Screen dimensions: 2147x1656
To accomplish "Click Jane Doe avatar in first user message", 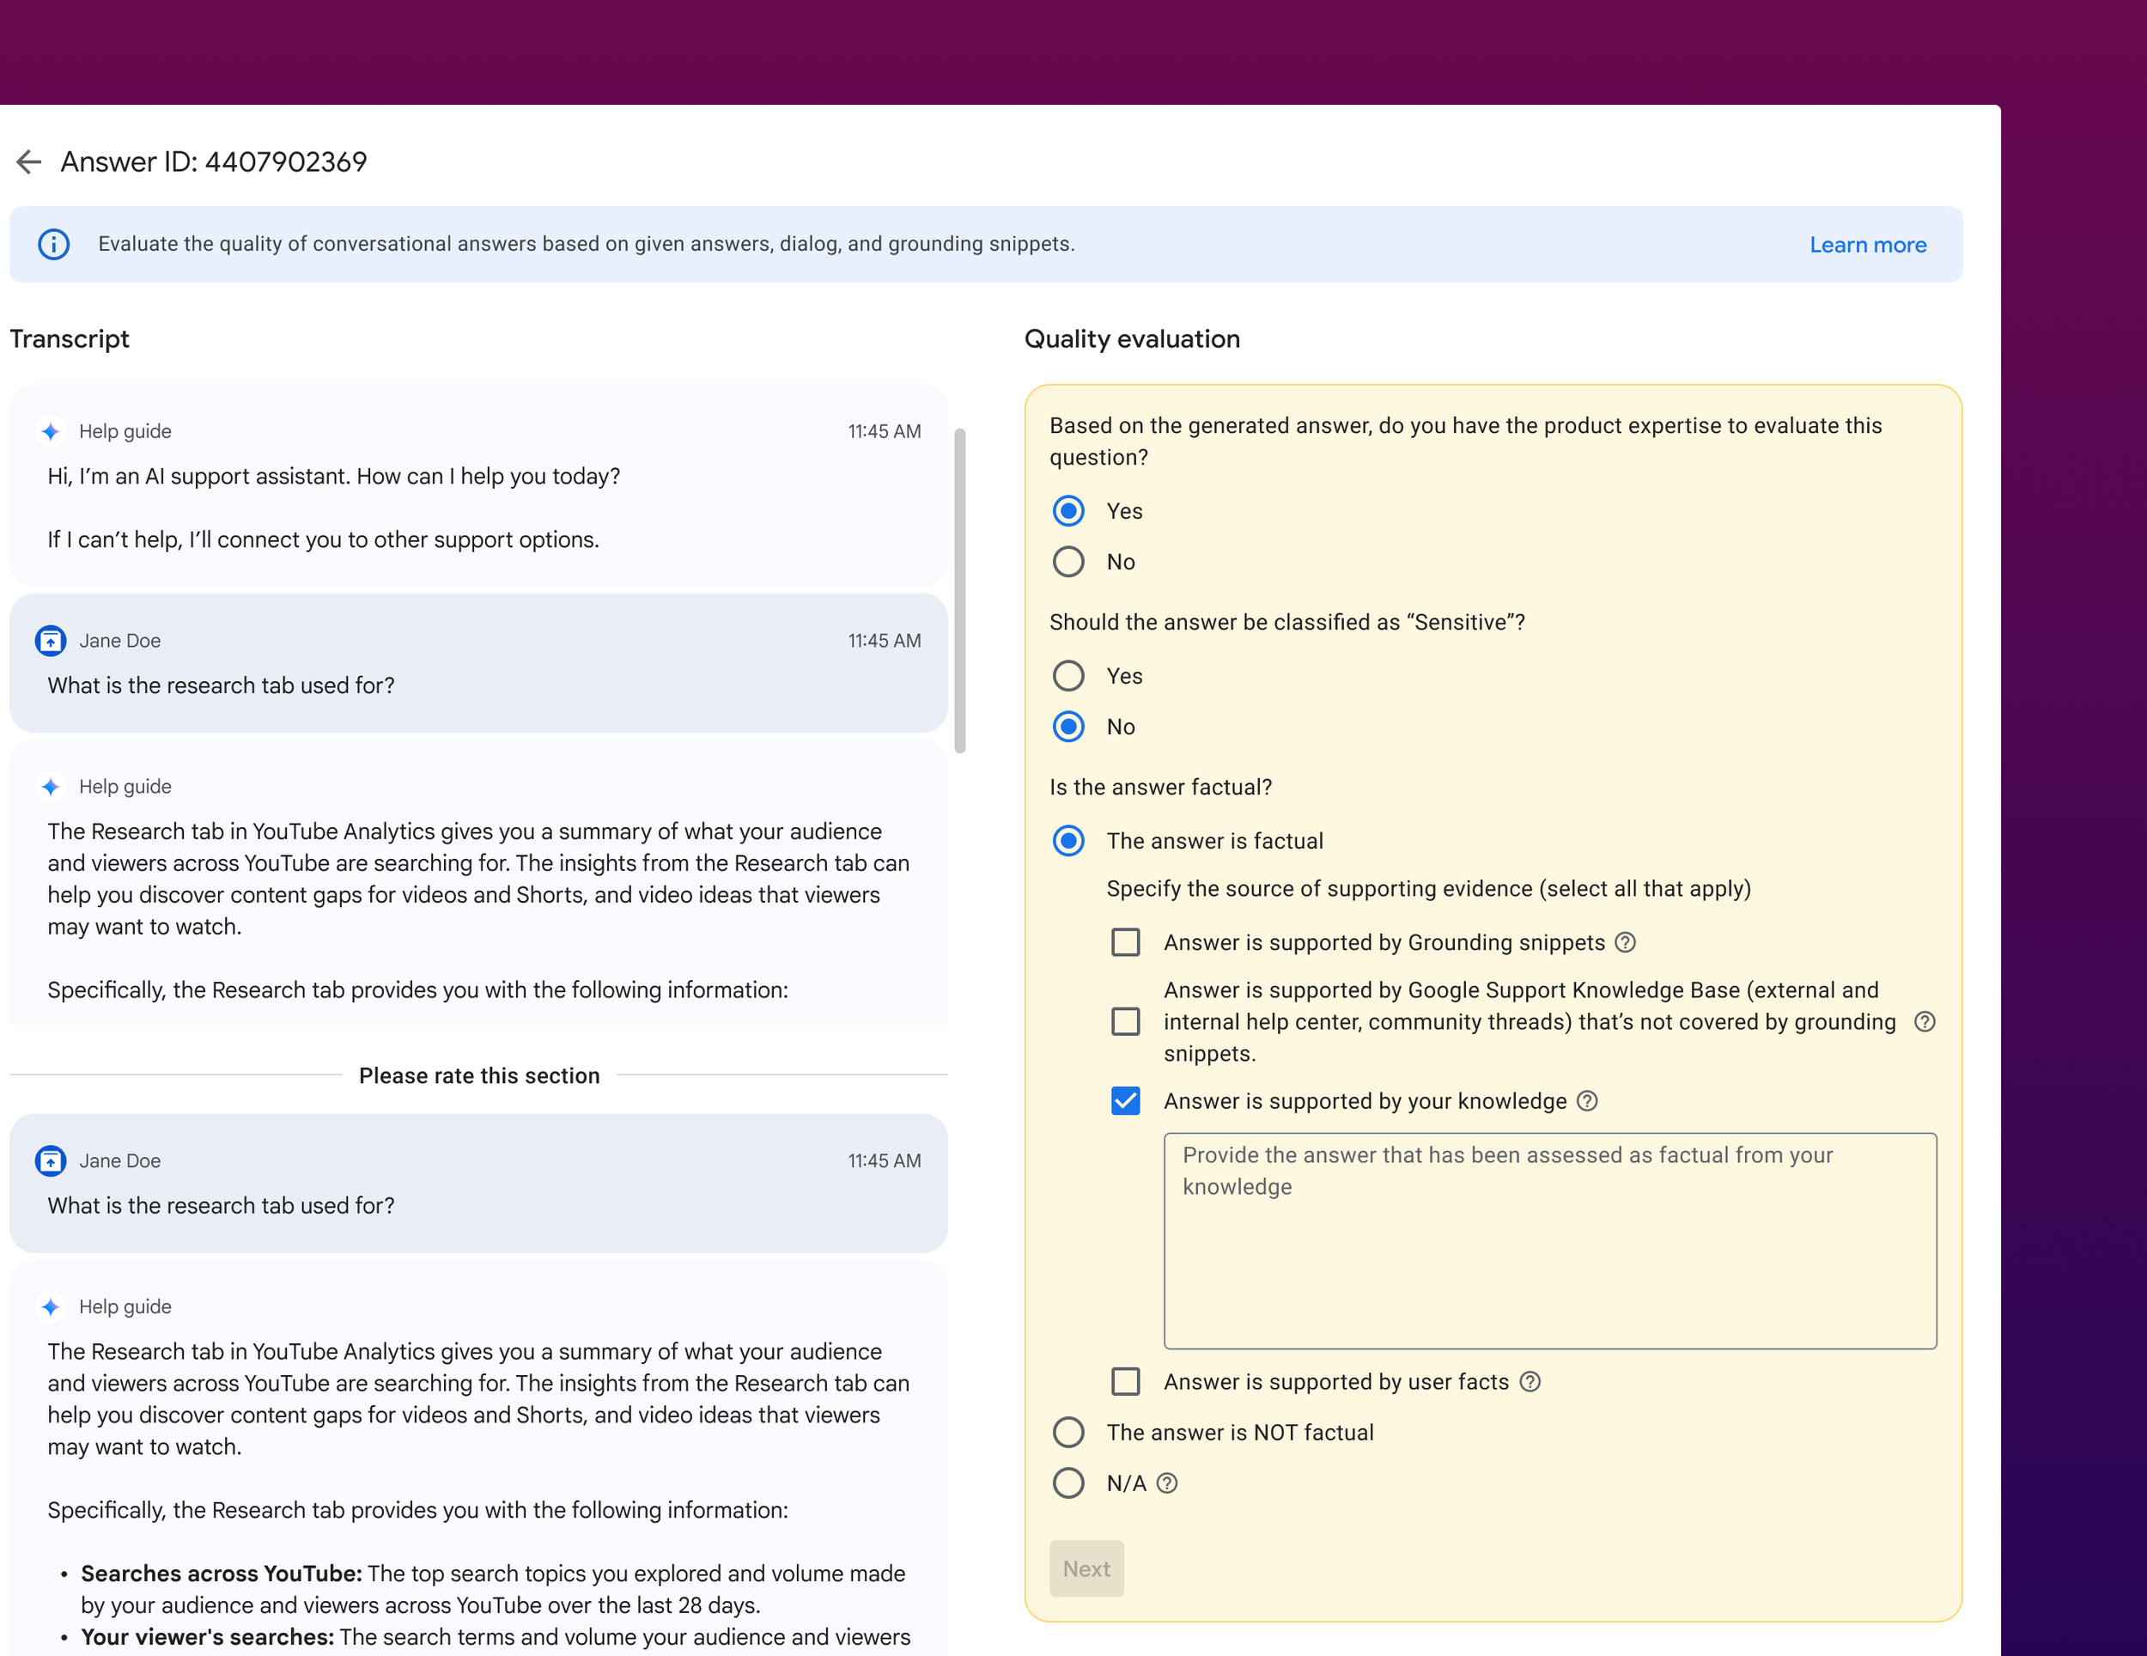I will (50, 640).
